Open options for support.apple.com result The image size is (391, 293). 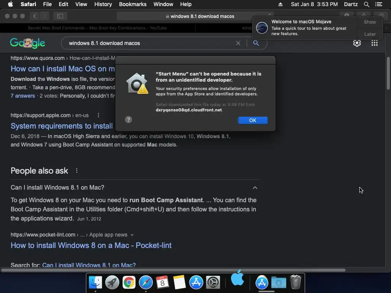point(99,115)
